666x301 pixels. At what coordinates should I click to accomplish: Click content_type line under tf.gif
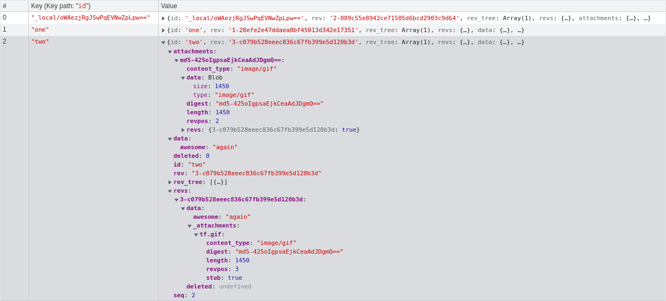251,243
